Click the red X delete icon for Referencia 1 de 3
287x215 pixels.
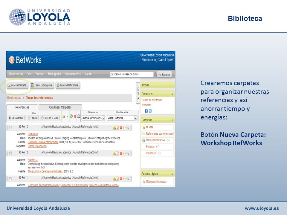click(121, 128)
